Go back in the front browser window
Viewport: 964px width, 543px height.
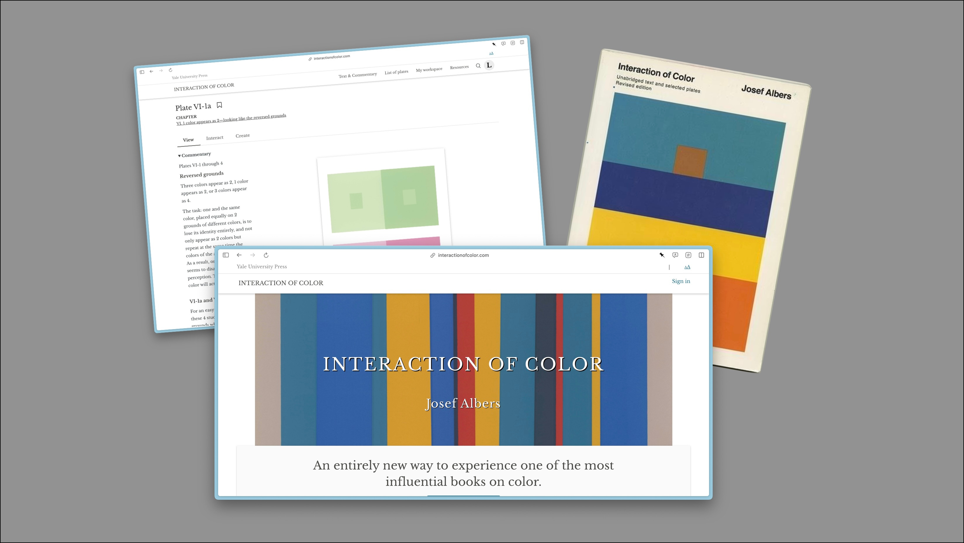[239, 255]
